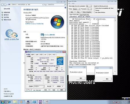Viewport: 130px width, 104px height.
Task: Click the clock in the system tray
Action: click(x=124, y=102)
